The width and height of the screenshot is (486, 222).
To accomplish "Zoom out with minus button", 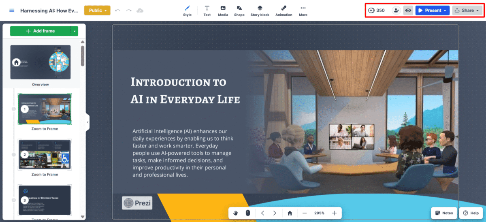I will 305,213.
